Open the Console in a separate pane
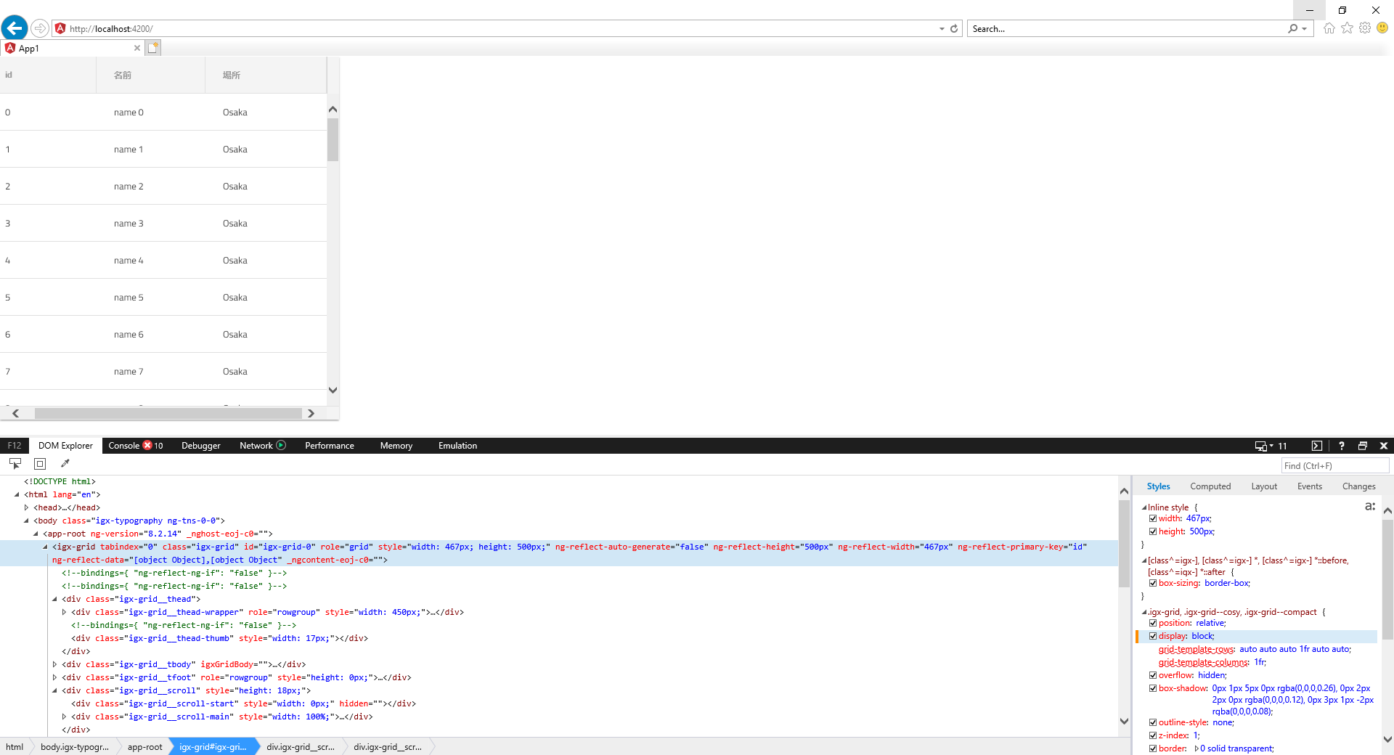 [1317, 445]
